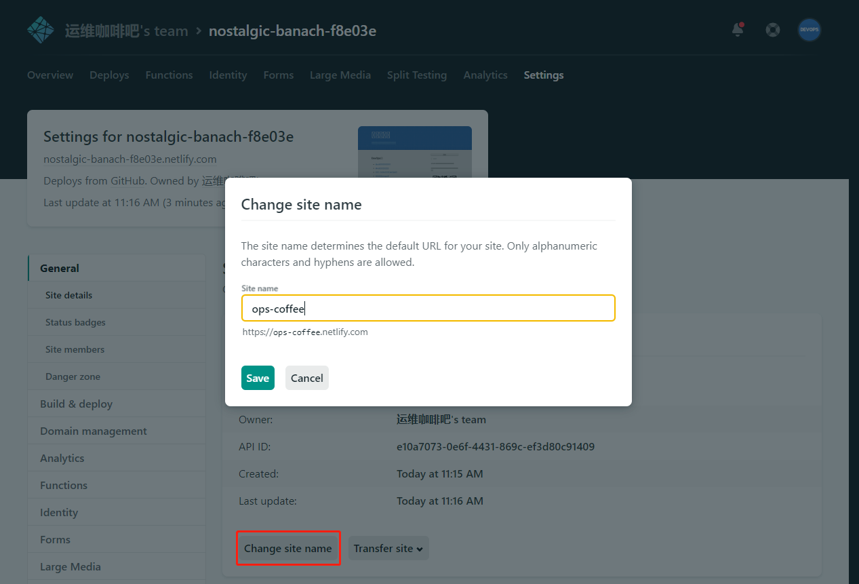Select Danger zone in sidebar
Viewport: 859px width, 584px height.
pos(73,376)
